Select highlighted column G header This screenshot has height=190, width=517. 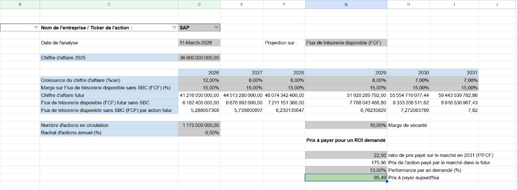pos(346,4)
